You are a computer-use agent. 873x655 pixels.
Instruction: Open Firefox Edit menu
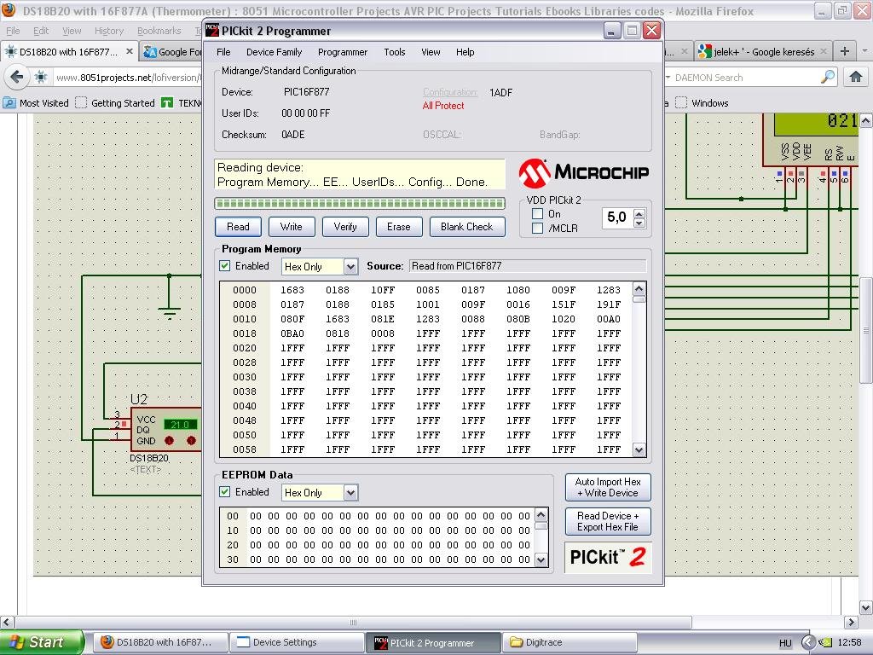(x=41, y=31)
